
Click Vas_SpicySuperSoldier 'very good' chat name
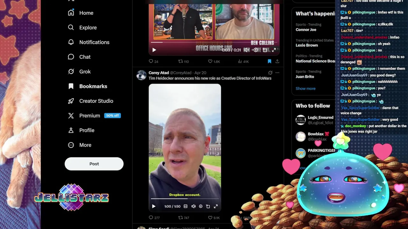tap(360, 120)
